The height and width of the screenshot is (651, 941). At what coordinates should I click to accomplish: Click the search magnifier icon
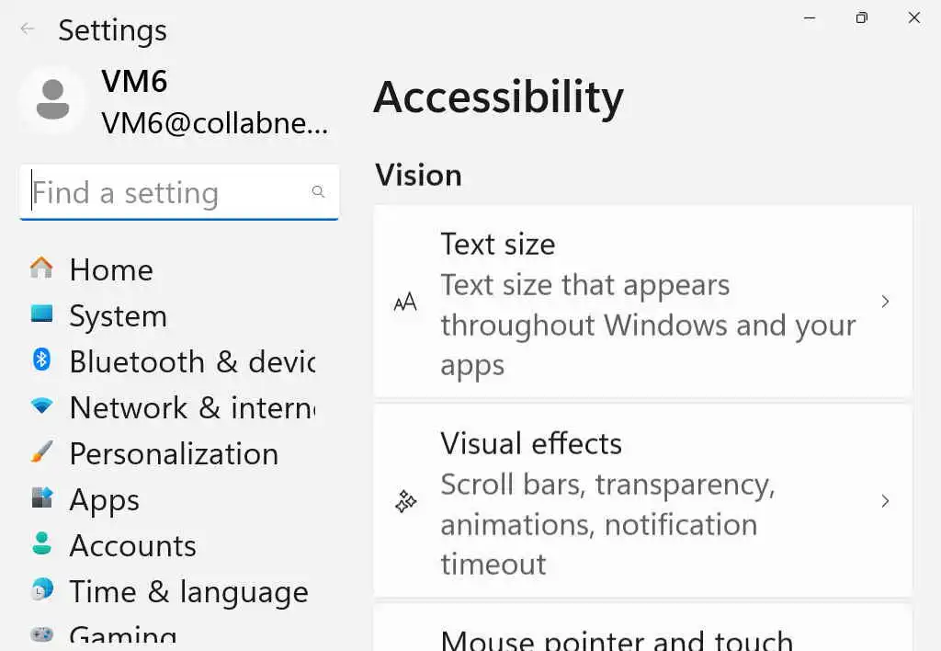318,192
